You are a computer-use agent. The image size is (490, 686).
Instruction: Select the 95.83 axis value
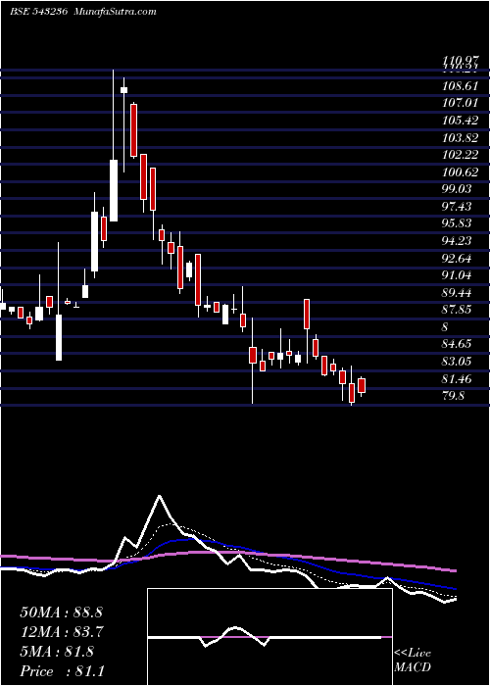457,223
